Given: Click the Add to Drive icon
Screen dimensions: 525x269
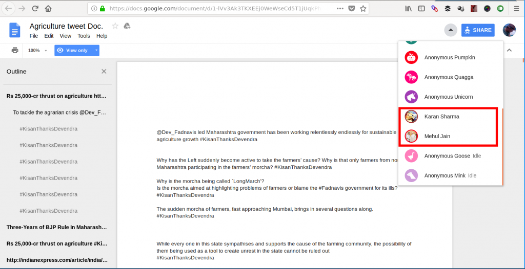Looking at the screenshot, I should click(127, 26).
